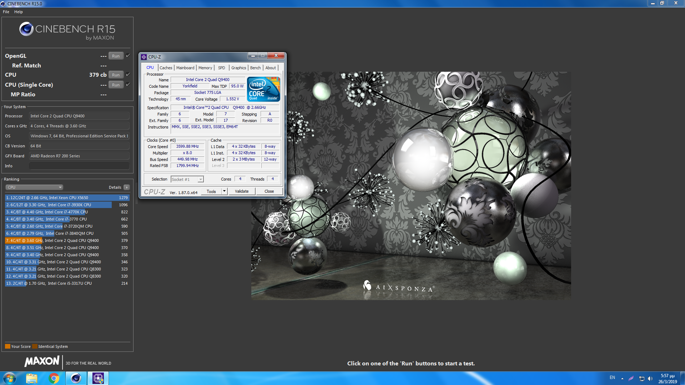Select ranking entry Q8300 scoring 320
685x385 pixels.
(67, 276)
